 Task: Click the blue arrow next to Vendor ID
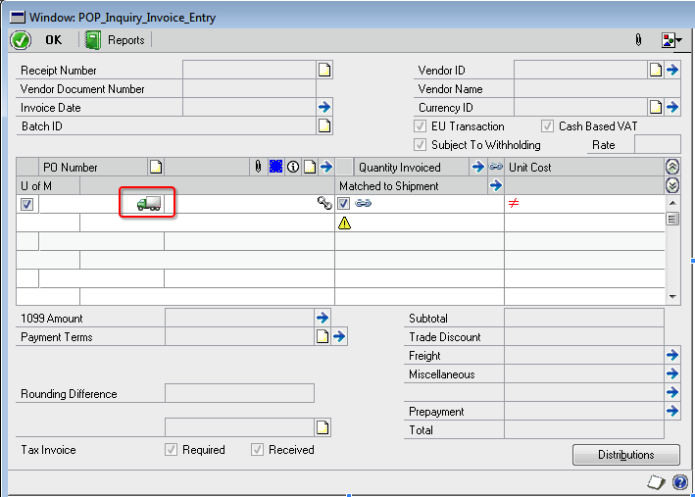[x=672, y=71]
